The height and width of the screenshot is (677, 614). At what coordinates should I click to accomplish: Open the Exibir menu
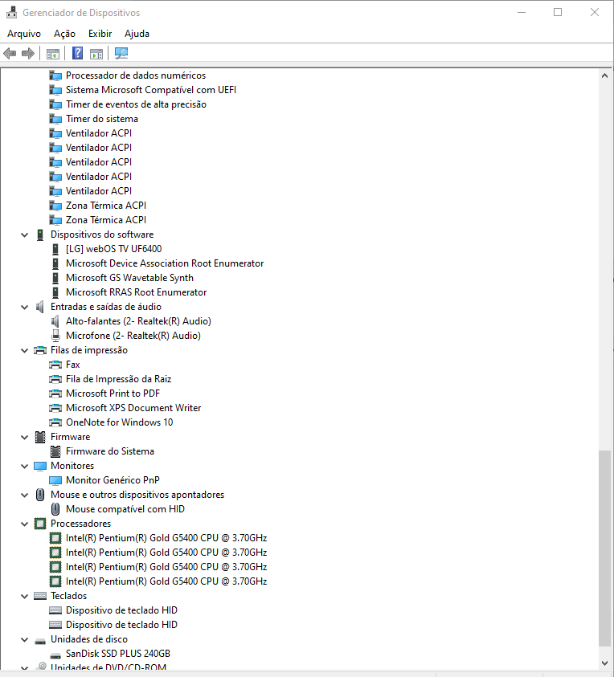100,34
